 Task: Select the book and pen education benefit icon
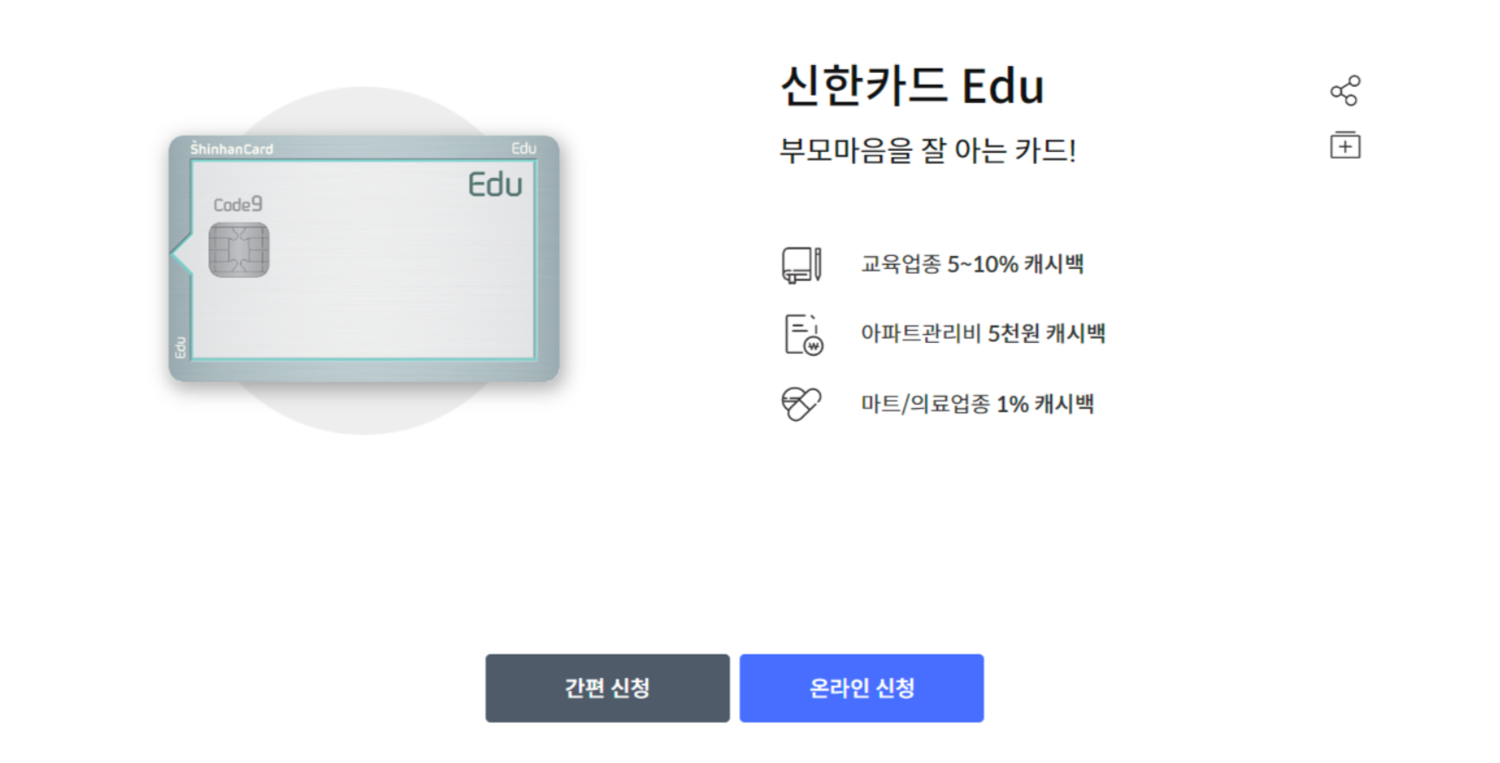(800, 265)
